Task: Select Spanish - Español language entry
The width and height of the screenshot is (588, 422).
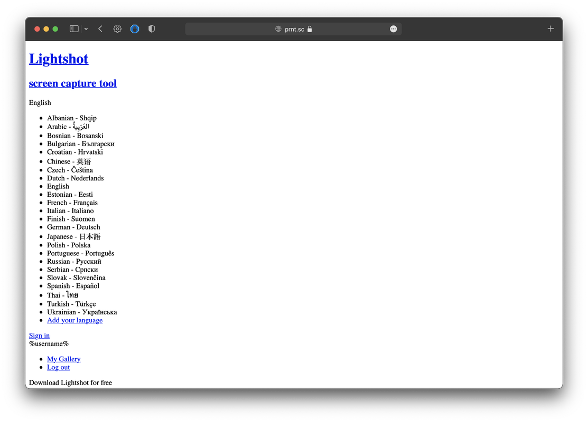Action: tap(73, 286)
